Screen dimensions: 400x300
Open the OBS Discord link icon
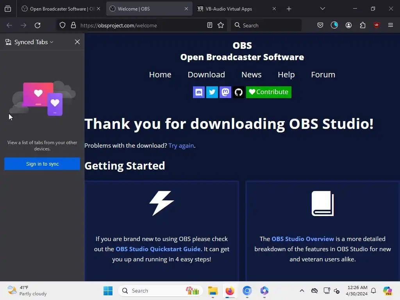[199, 92]
